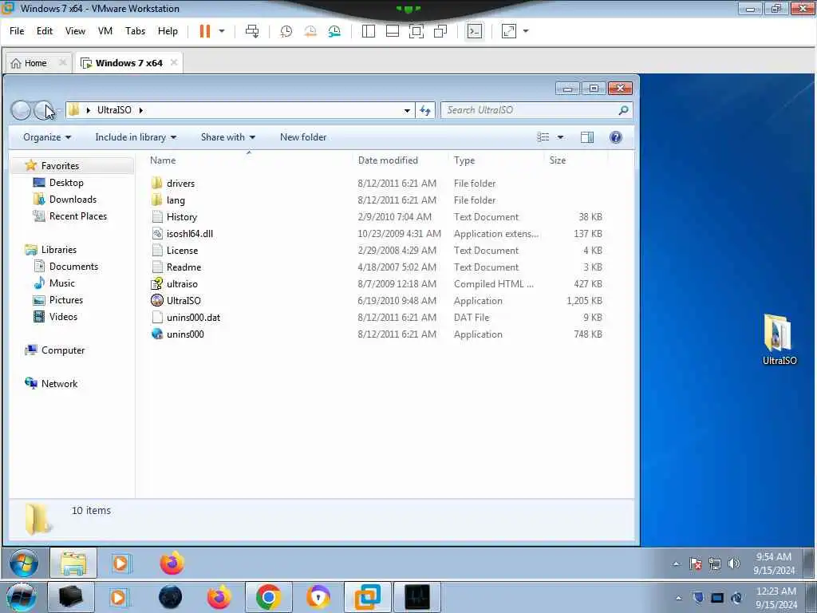Open the View menu
Screen dimensions: 817x613
(x=75, y=31)
